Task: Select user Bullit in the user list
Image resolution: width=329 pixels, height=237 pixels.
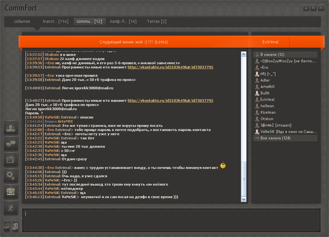Action: (265, 93)
